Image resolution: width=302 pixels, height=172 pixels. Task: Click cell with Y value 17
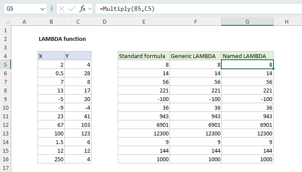(78, 90)
